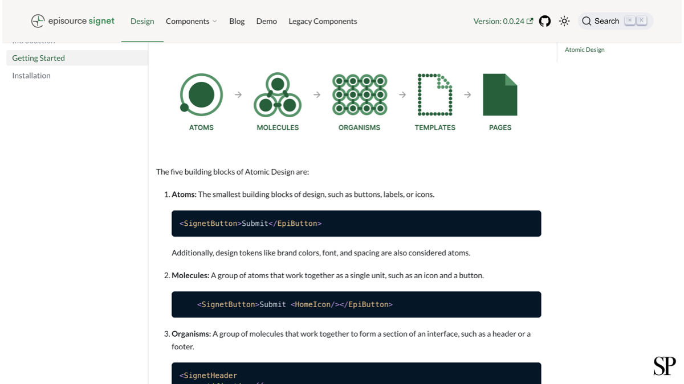Open the GitHub repository icon
The height and width of the screenshot is (384, 684).
click(x=545, y=21)
